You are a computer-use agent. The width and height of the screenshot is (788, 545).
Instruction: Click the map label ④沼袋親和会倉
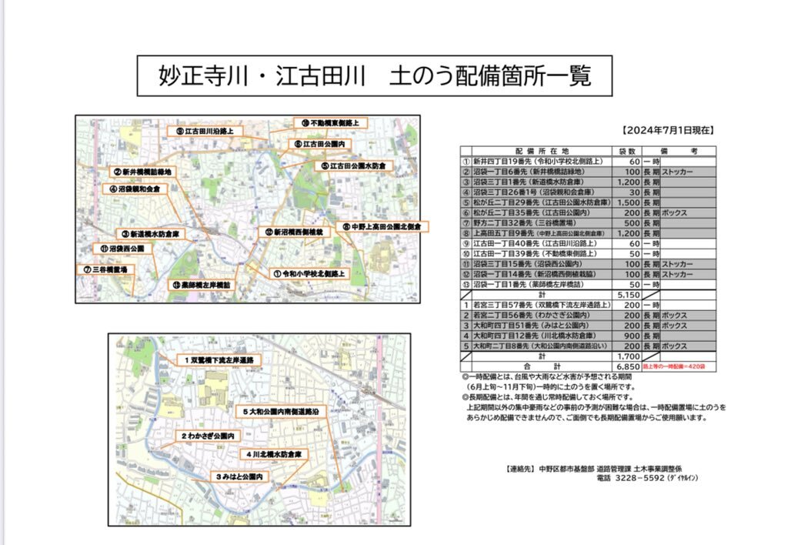tap(135, 189)
